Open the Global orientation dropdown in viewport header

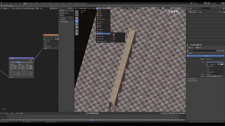(x=125, y=8)
